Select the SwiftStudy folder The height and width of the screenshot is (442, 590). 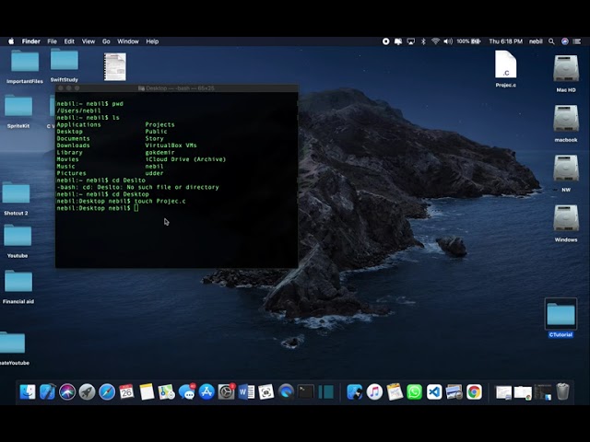point(65,59)
